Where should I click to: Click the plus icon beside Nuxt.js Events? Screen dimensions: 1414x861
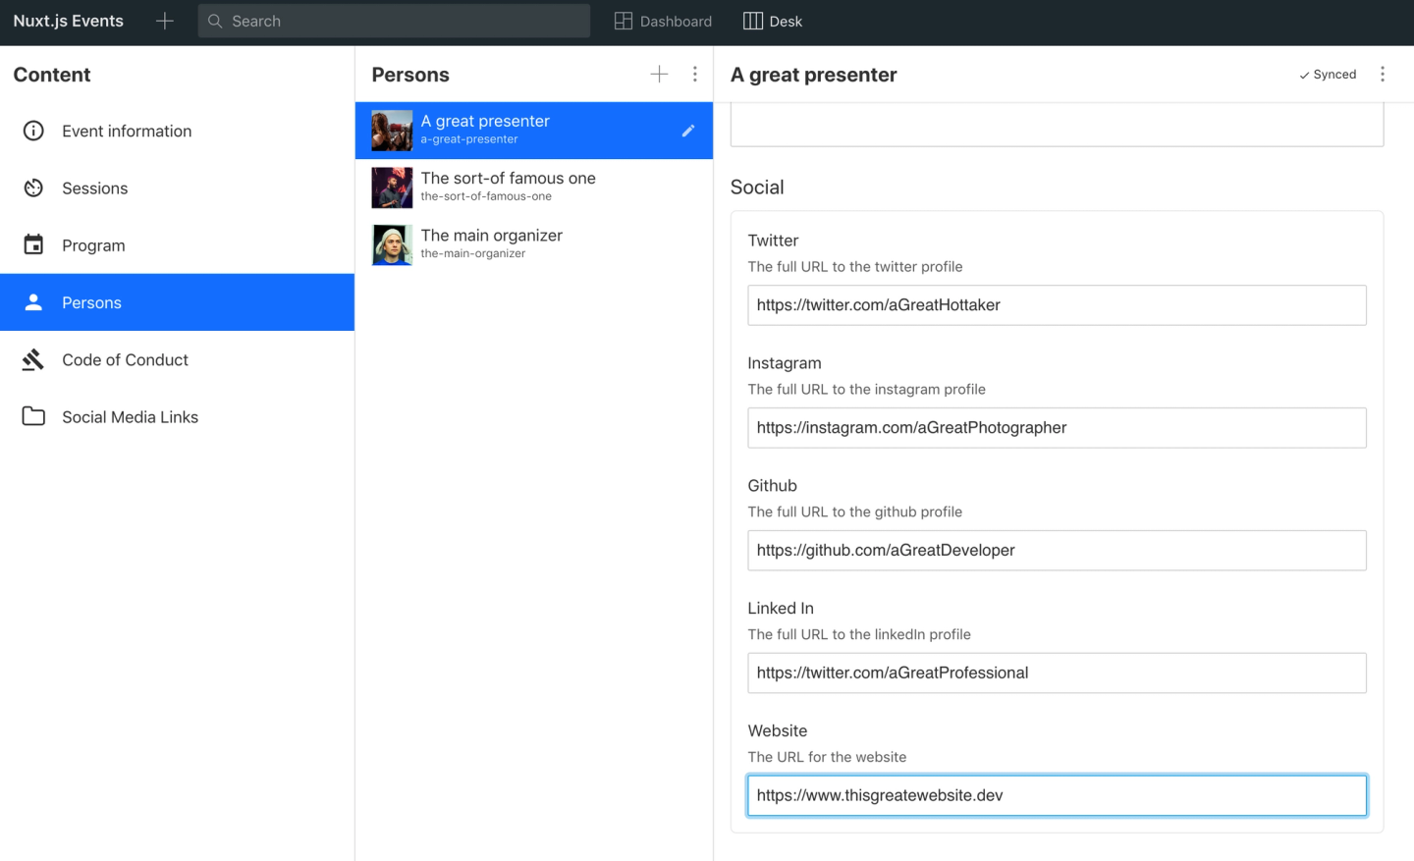pyautogui.click(x=164, y=21)
